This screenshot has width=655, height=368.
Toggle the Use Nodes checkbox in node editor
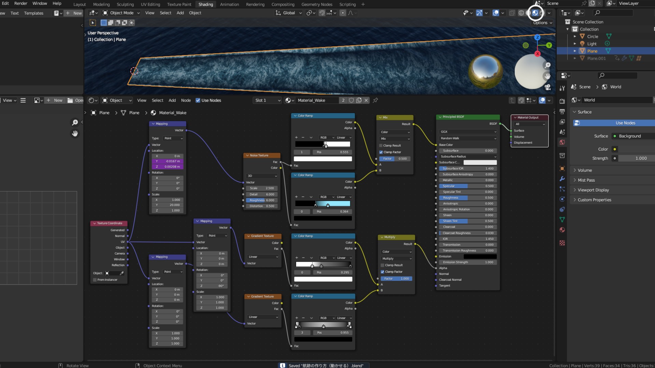pyautogui.click(x=198, y=100)
